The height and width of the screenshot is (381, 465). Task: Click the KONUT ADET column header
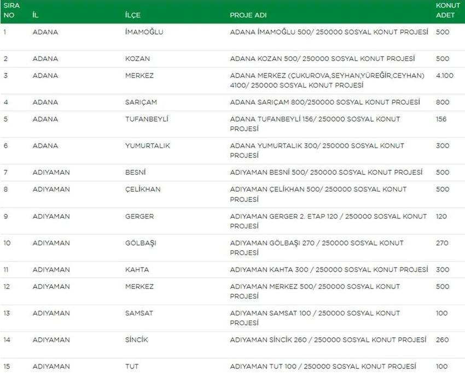tap(447, 10)
